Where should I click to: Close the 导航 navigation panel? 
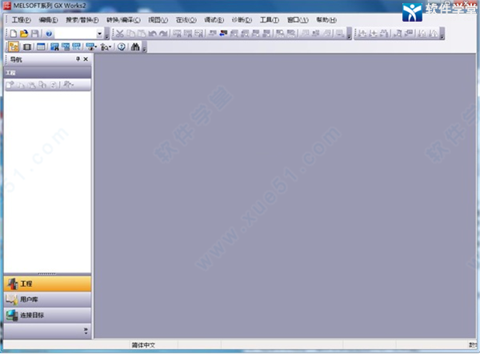coord(86,60)
